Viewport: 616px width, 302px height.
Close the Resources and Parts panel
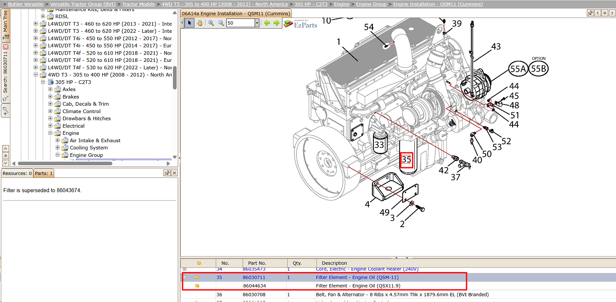(175, 173)
